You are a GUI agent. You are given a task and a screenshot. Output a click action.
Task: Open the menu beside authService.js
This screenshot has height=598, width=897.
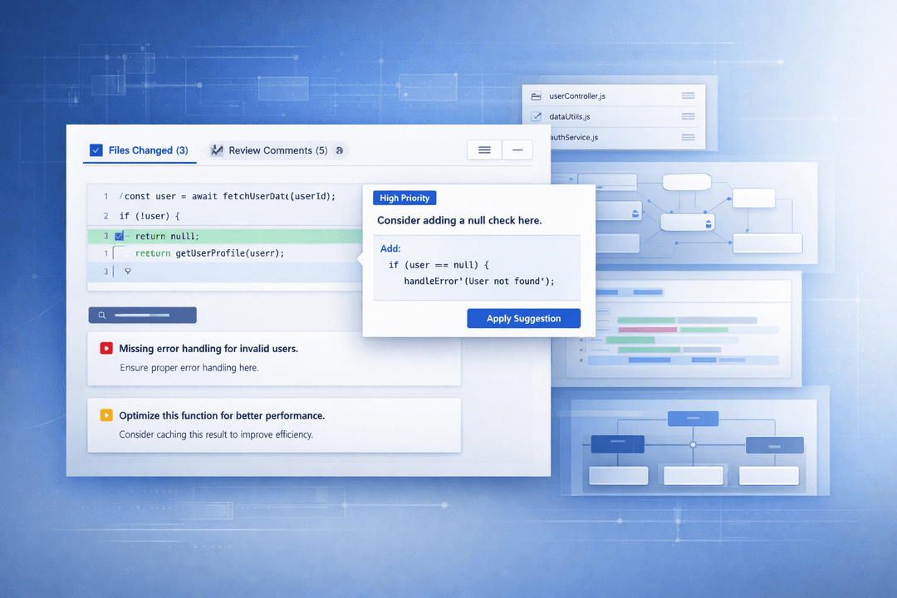(688, 137)
